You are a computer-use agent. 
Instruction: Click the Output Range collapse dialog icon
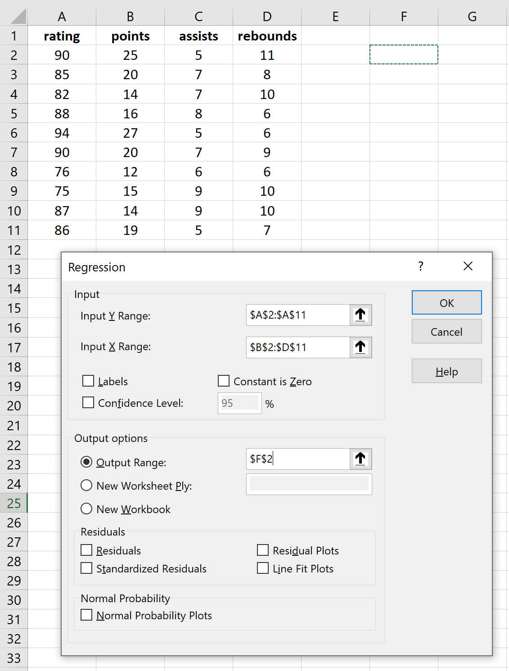pyautogui.click(x=360, y=459)
